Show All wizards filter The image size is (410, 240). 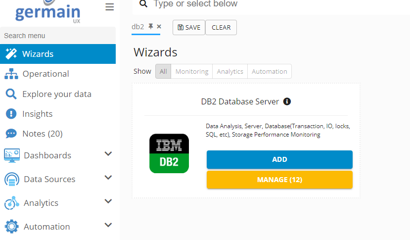click(x=163, y=71)
